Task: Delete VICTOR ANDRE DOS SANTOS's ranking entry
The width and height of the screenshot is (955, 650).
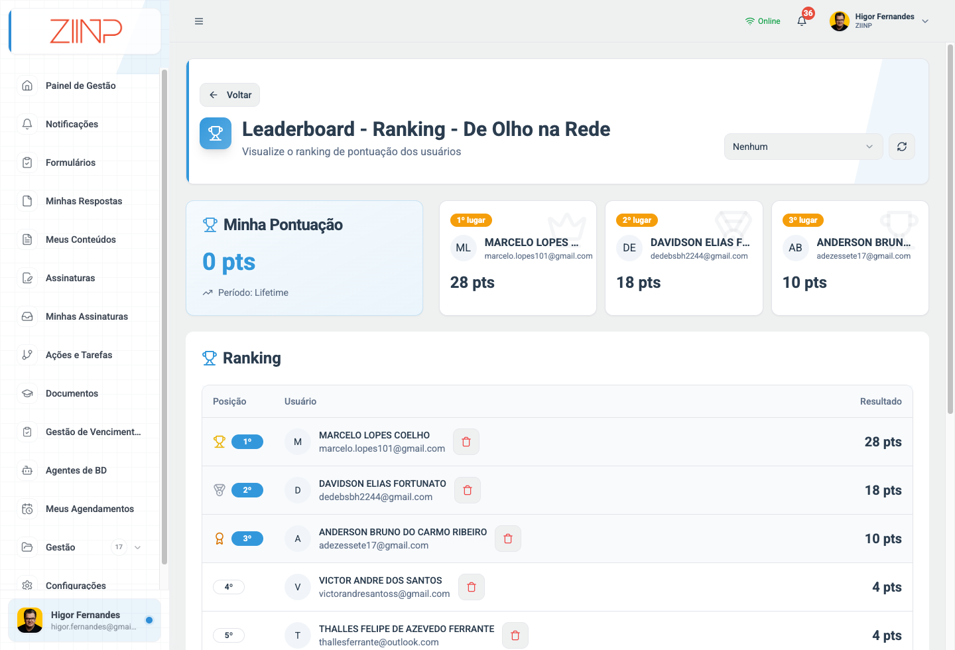Action: 472,587
